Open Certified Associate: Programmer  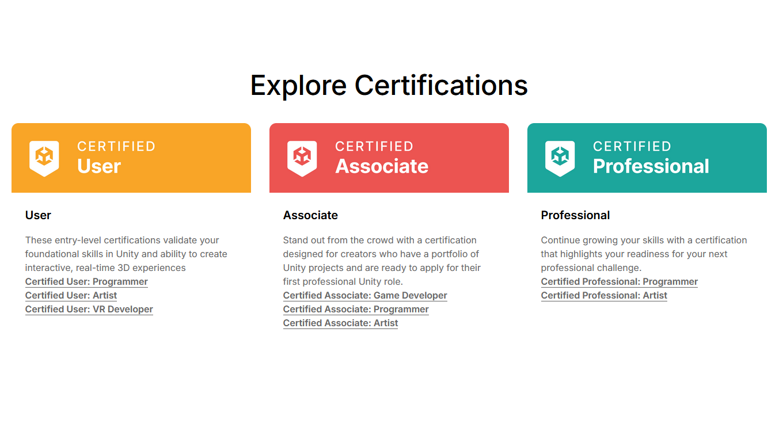(356, 309)
